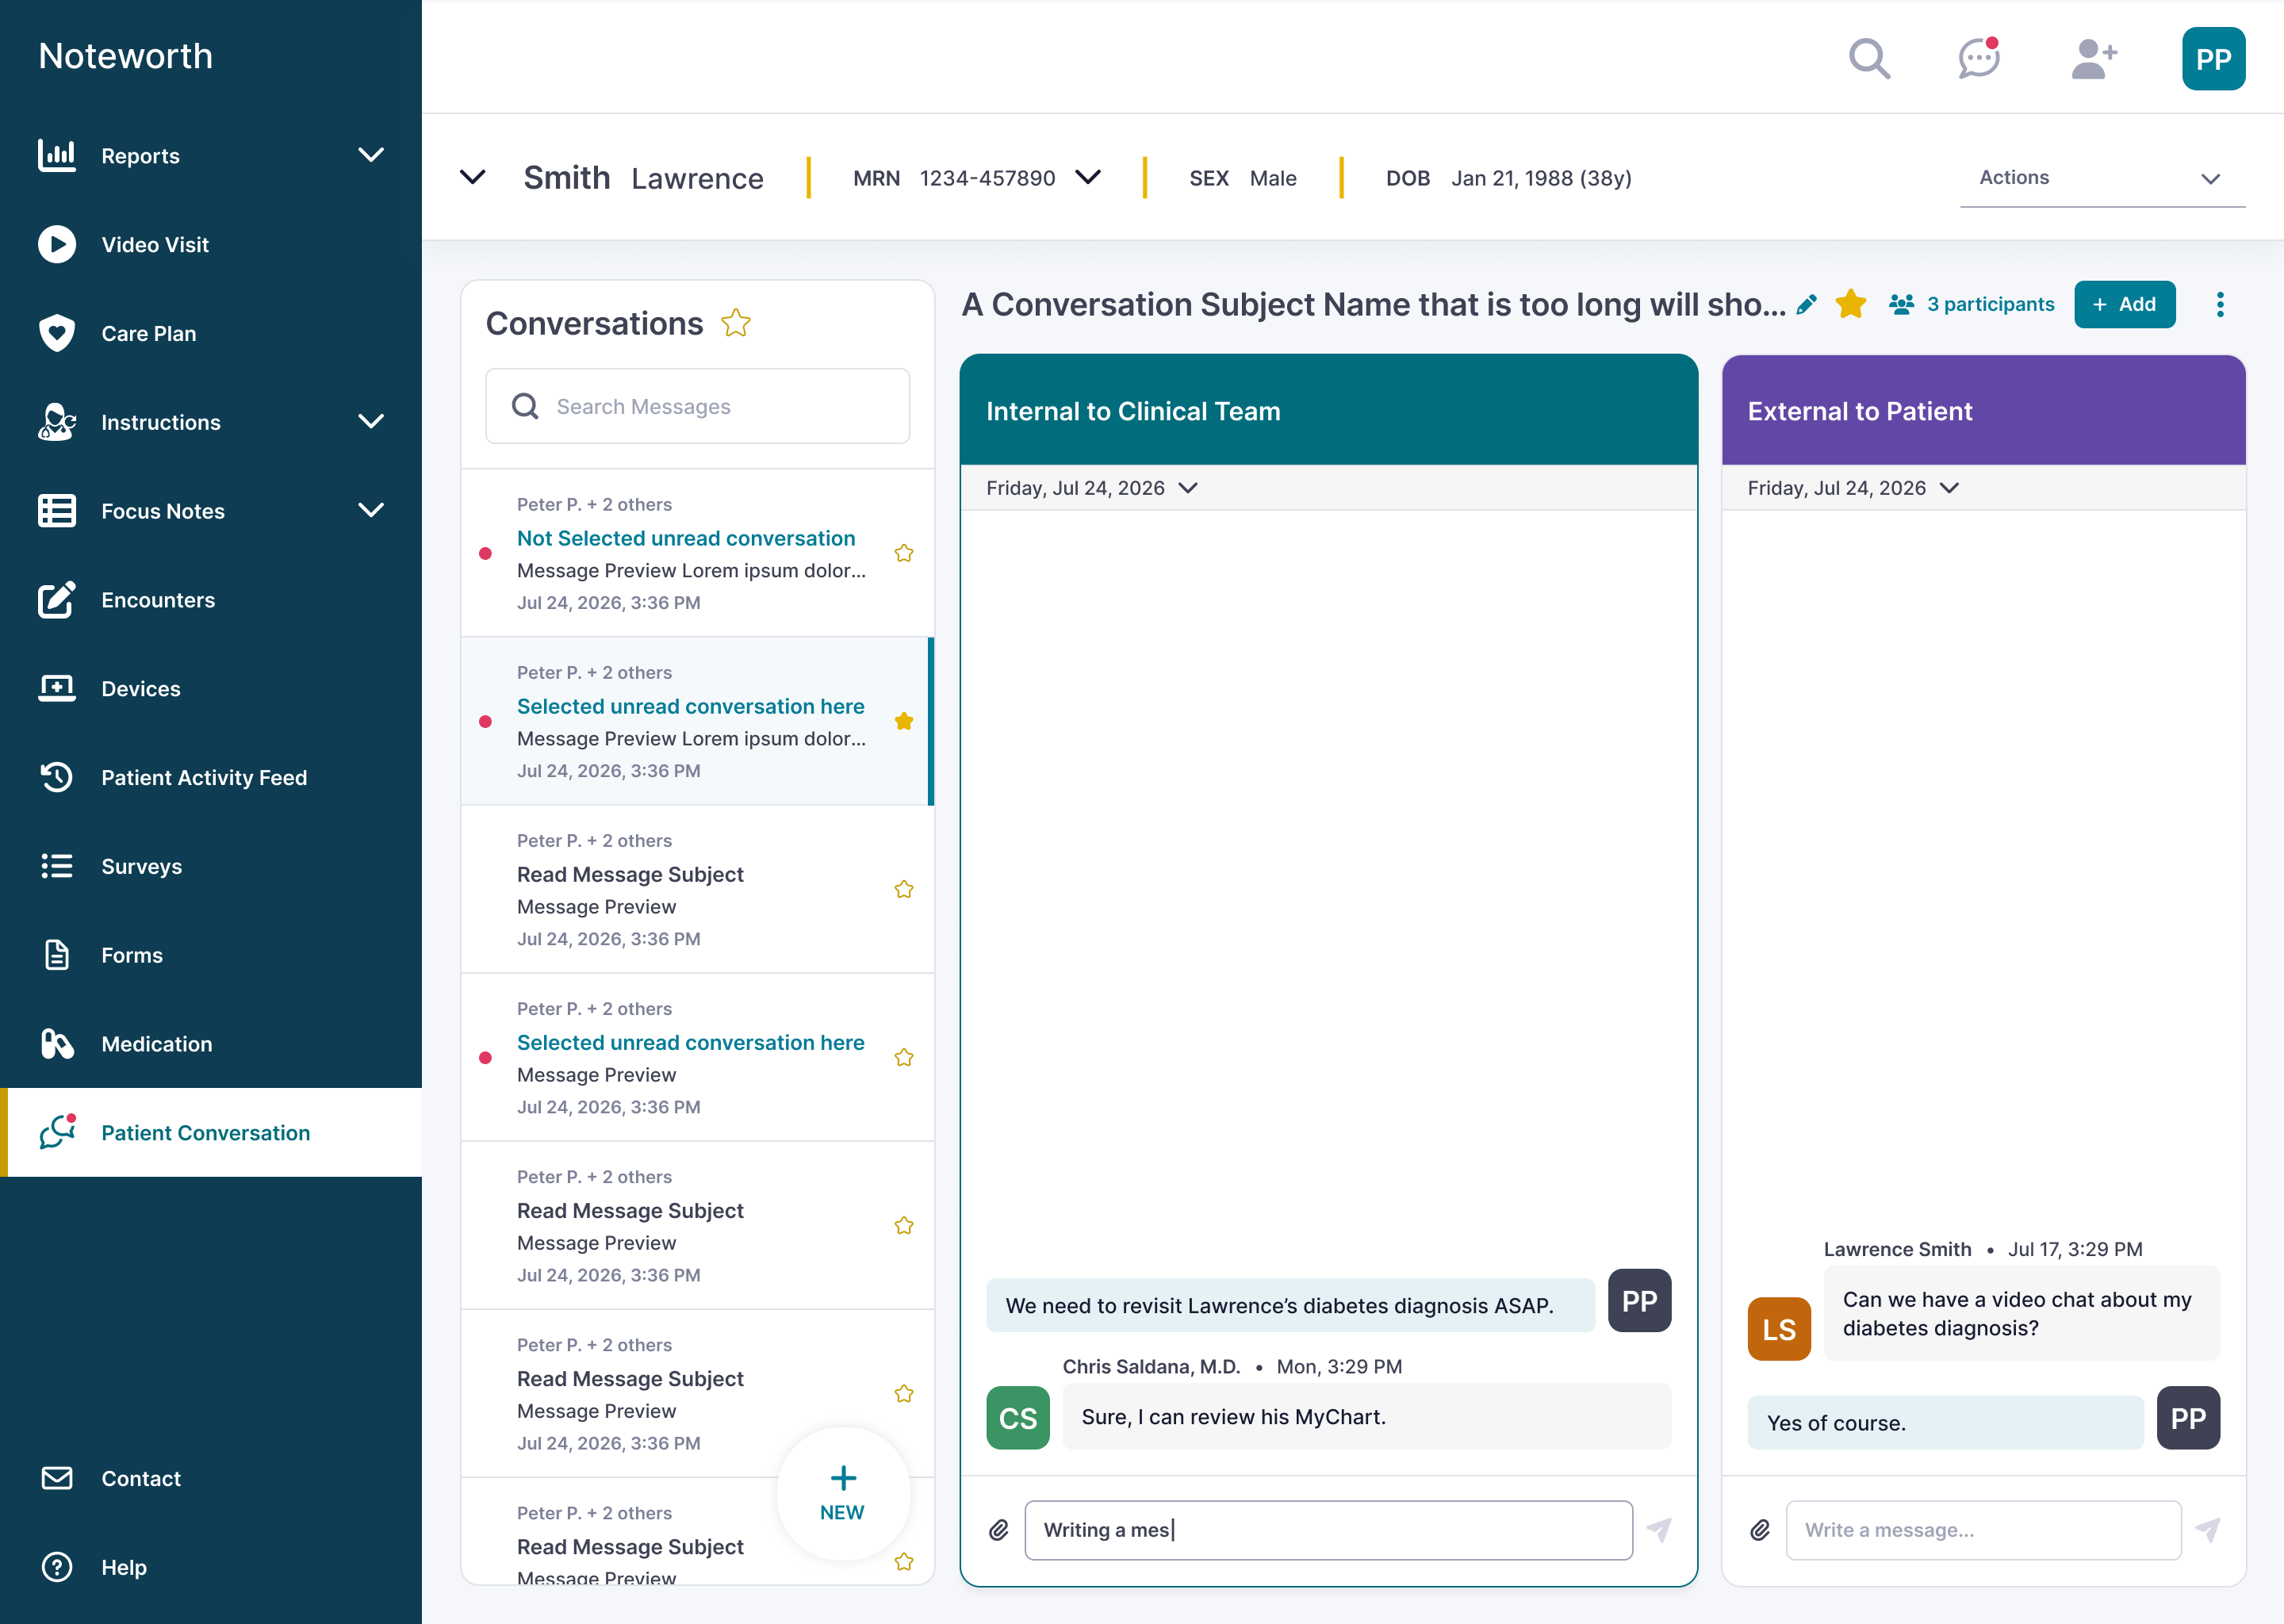This screenshot has width=2284, height=1624.
Task: Open the Devices section
Action: [211, 688]
